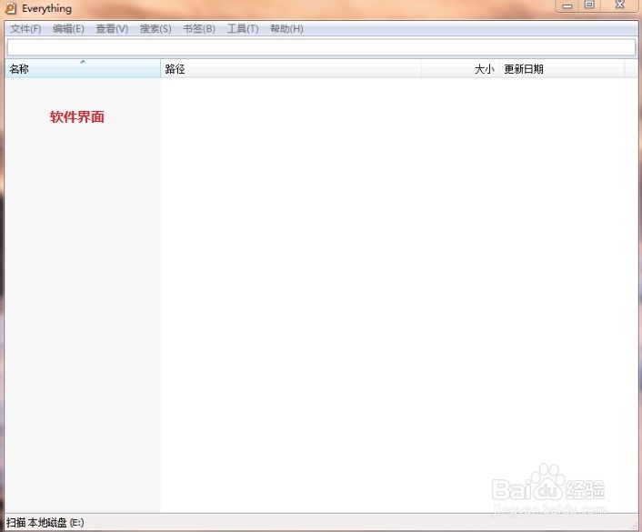Maximize the Everything window
Image resolution: width=642 pixels, height=532 pixels.
coord(589,5)
